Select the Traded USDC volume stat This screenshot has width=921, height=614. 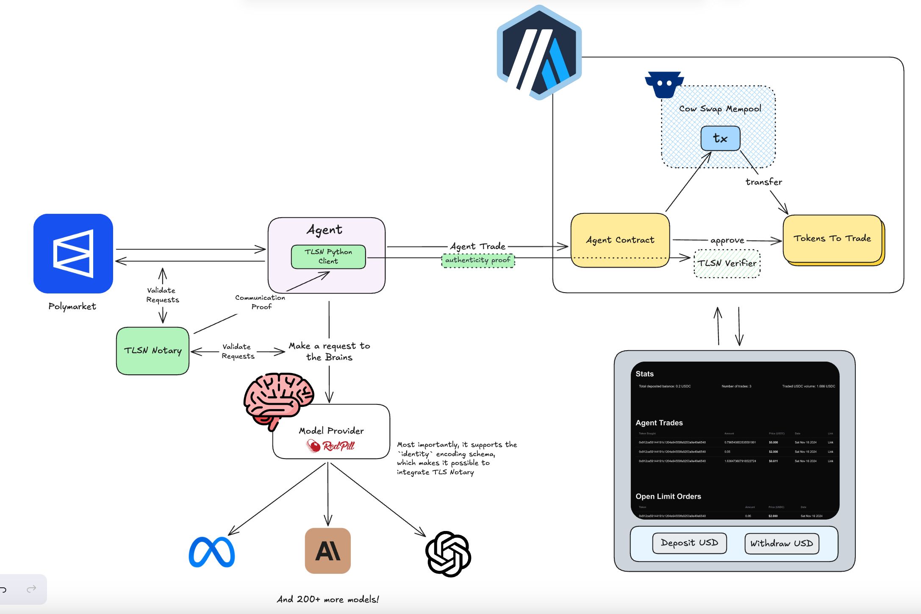coord(808,386)
